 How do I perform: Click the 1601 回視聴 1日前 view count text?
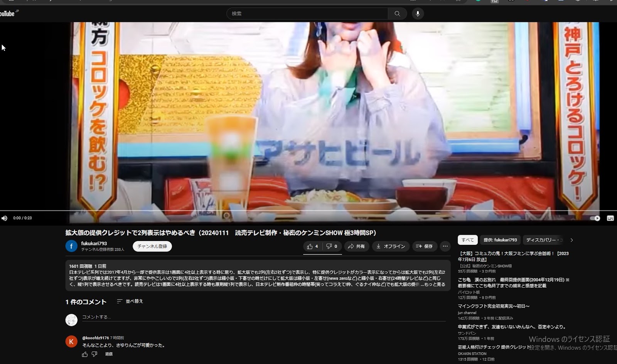88,266
